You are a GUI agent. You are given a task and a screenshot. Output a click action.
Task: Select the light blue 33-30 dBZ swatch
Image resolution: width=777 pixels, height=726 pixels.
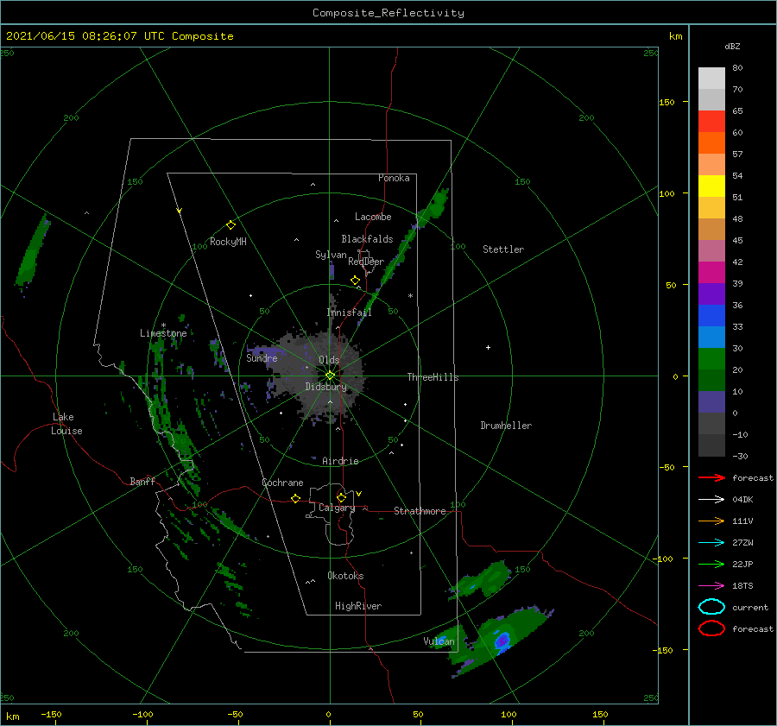[x=711, y=337]
